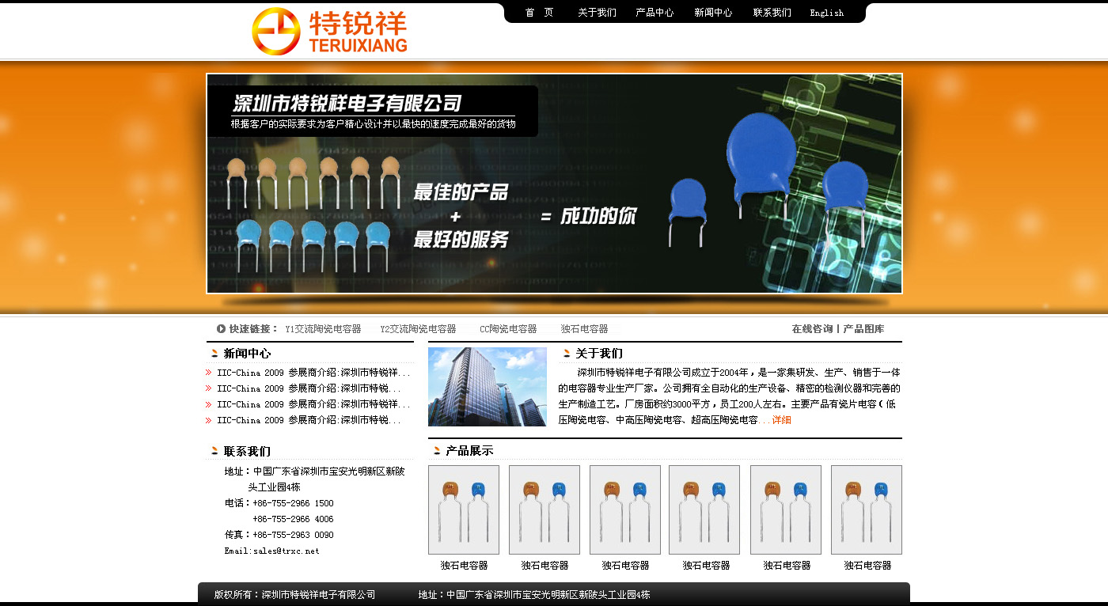Image resolution: width=1108 pixels, height=606 pixels.
Task: Switch the site language to English
Action: [x=827, y=13]
